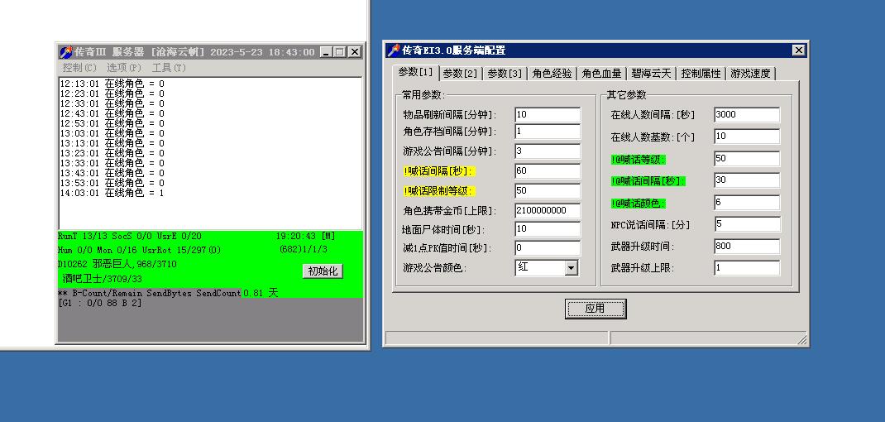Viewport: 885px width, 422px height.
Task: Focus the 物品刷新间隔 input field
Action: tap(547, 114)
